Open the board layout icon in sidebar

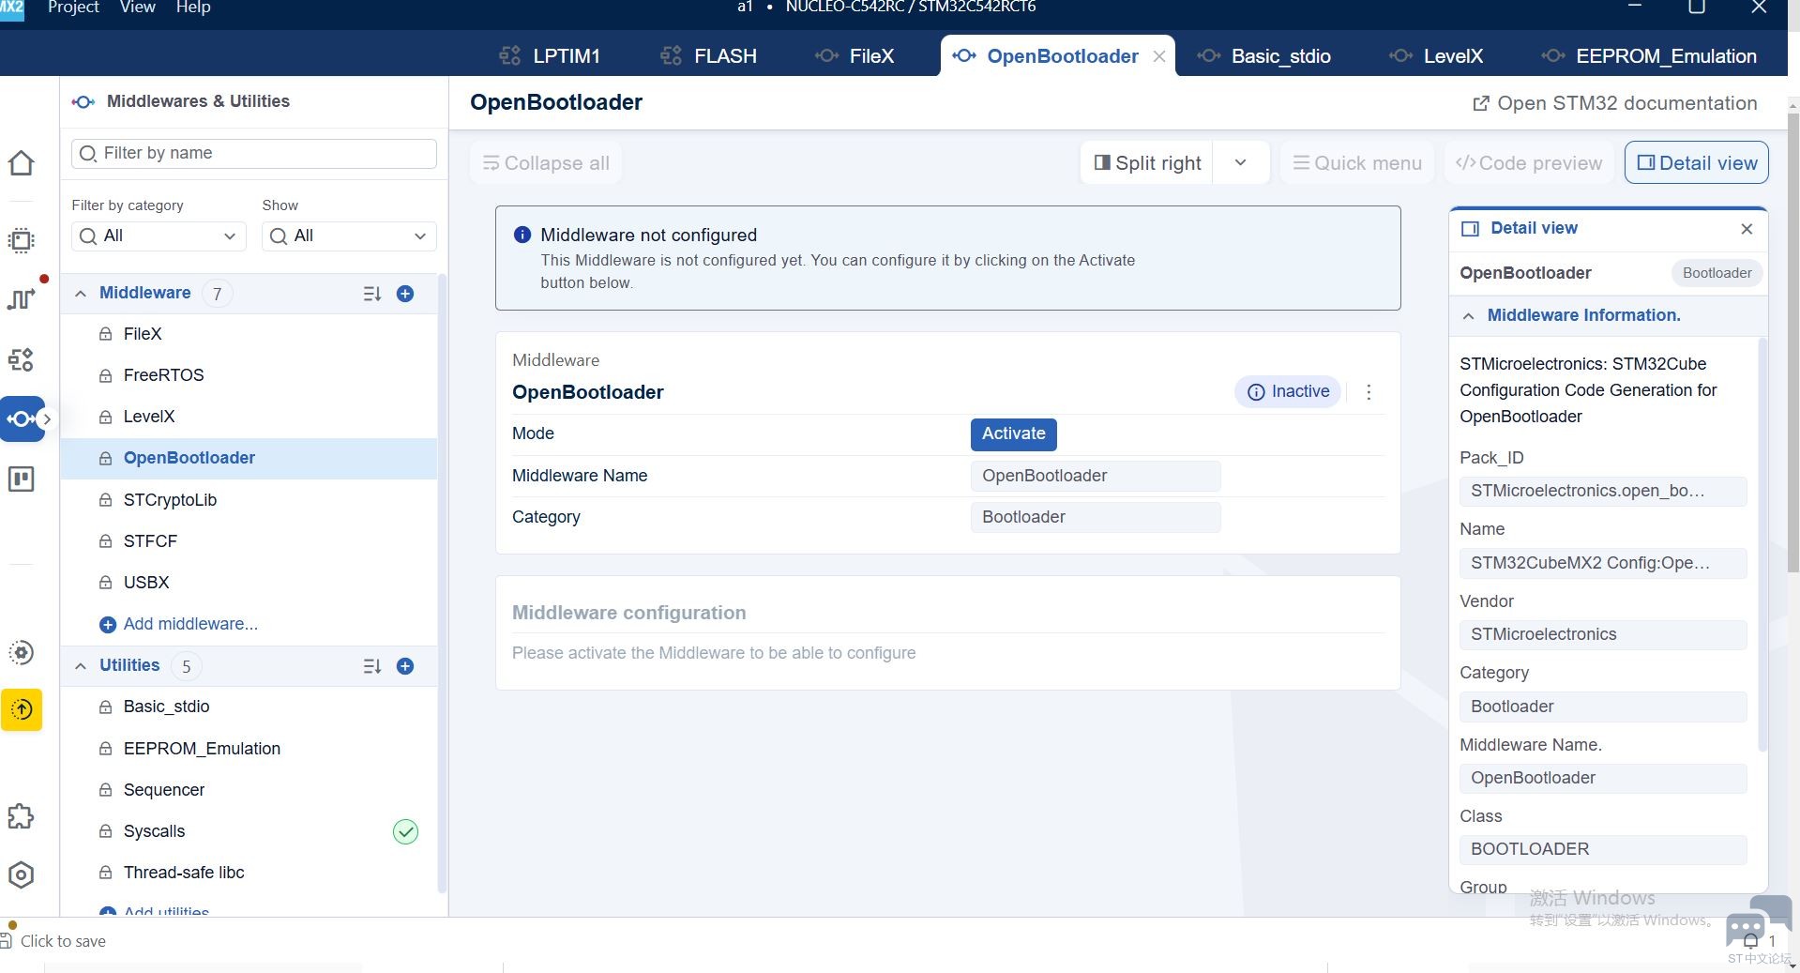[21, 479]
